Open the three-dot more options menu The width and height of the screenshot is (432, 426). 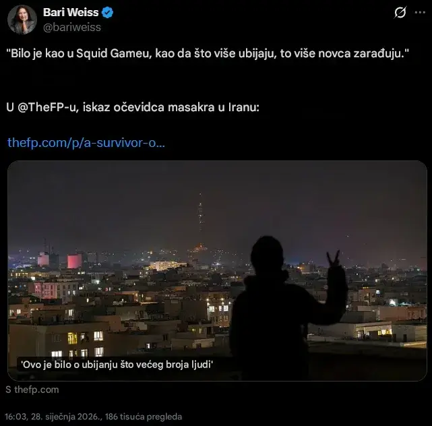click(421, 13)
